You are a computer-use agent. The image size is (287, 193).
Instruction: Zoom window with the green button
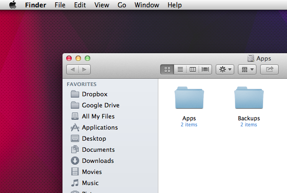(x=87, y=58)
